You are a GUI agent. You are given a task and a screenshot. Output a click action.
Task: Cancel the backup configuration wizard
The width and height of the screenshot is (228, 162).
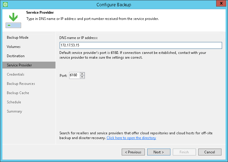[210, 152]
